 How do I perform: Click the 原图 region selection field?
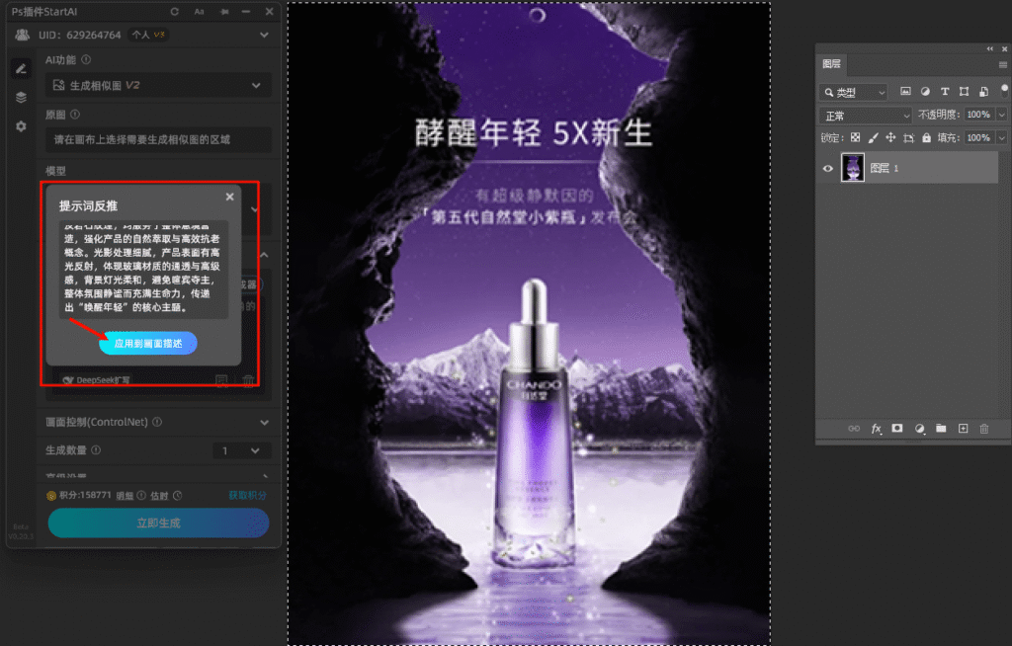pos(158,139)
